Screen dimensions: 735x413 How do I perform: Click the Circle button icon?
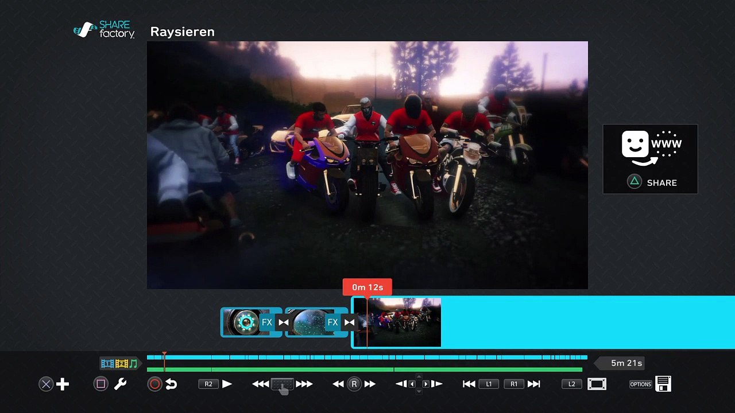pyautogui.click(x=154, y=384)
